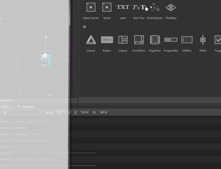Select the Toggle checkbox icon
The height and width of the screenshot is (169, 221).
click(x=218, y=40)
